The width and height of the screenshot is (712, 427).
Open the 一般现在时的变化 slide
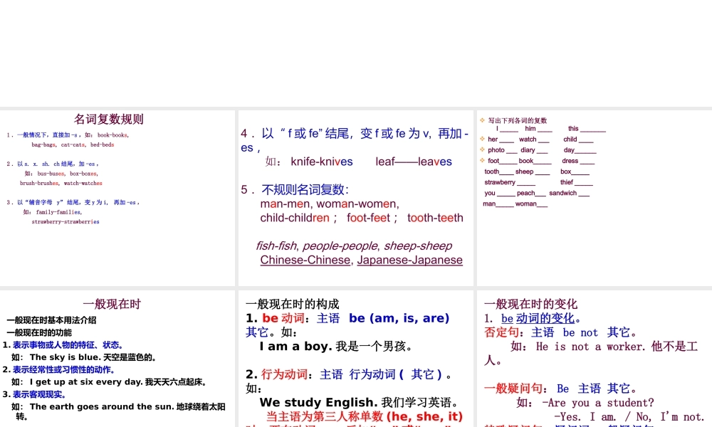point(595,359)
